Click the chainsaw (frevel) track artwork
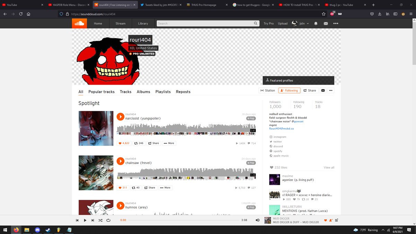This screenshot has height=234, width=416. click(x=96, y=173)
